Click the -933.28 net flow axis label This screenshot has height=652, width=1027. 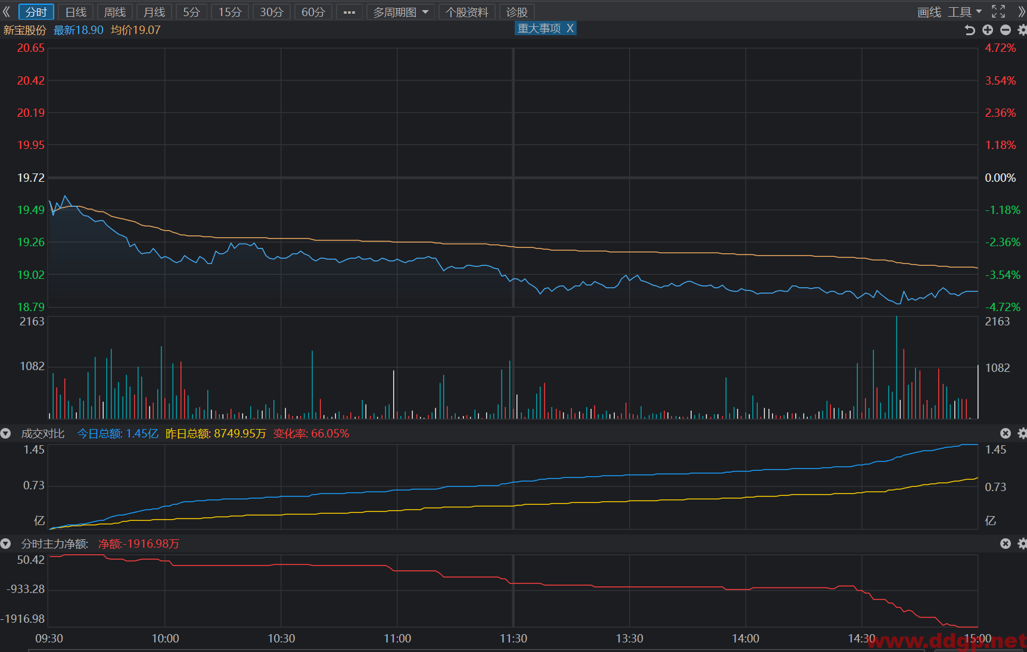tap(26, 589)
